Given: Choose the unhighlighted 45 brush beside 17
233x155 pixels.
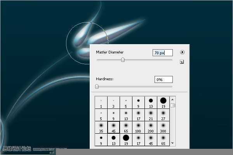Looking at the screenshot, I should pos(151,140).
